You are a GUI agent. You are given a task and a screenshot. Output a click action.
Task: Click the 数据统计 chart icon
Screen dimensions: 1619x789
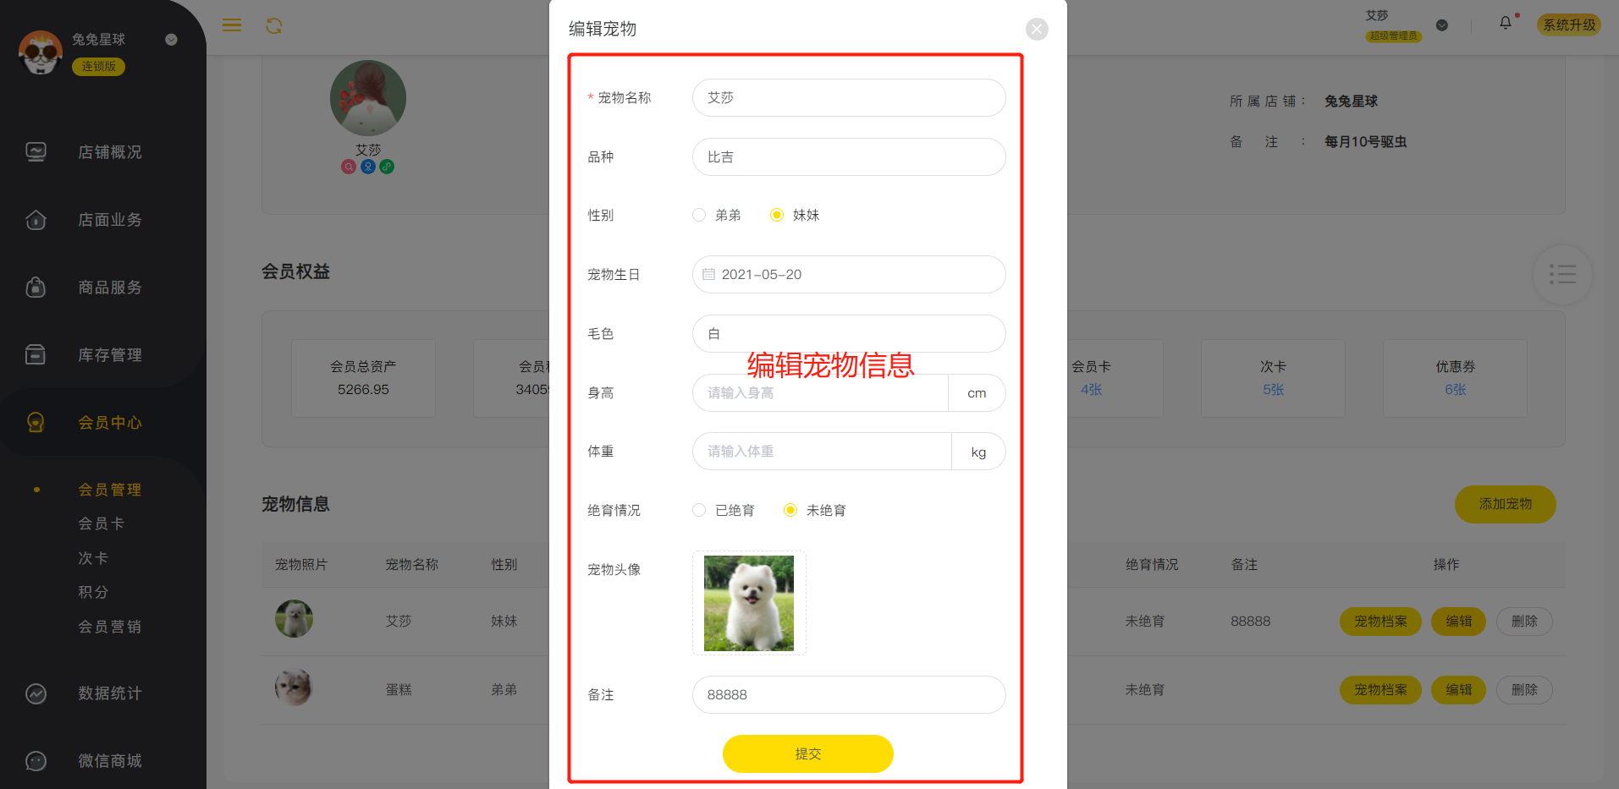(36, 693)
